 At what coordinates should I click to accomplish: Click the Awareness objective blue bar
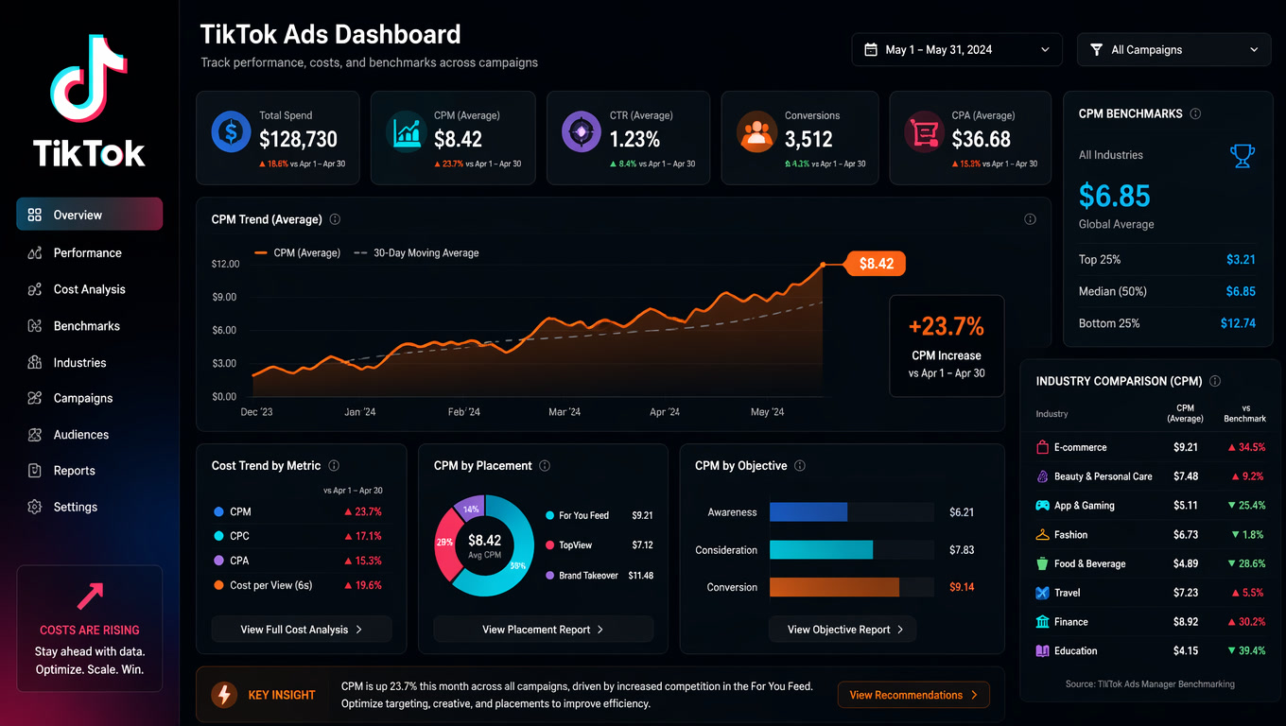tap(808, 512)
